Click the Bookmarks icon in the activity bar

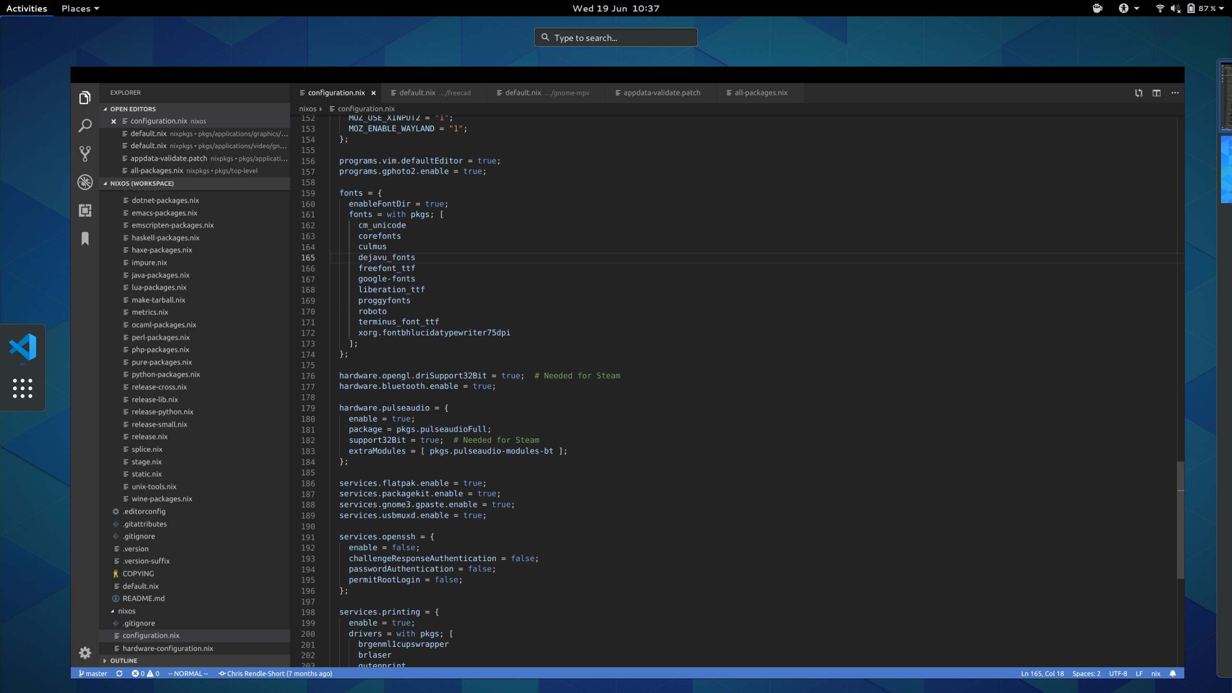[85, 238]
